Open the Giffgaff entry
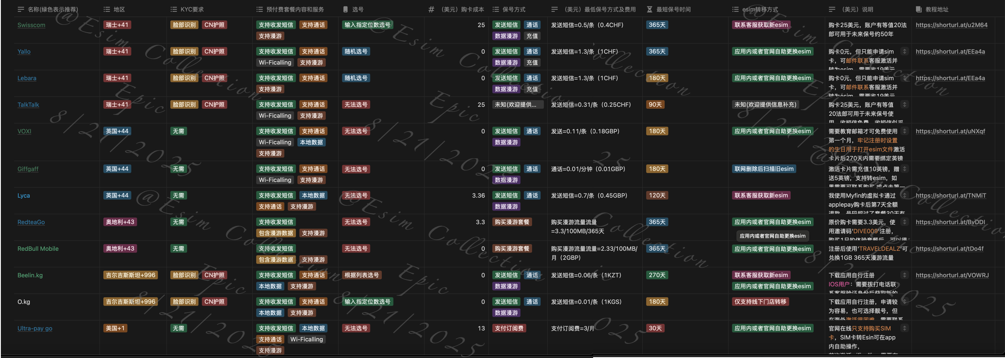The width and height of the screenshot is (1005, 358). [x=28, y=169]
